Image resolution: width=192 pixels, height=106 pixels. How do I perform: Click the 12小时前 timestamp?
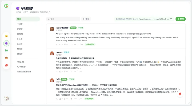pyautogui.click(x=59, y=30)
